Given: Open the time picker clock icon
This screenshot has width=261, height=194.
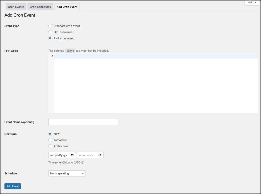Looking at the screenshot, I should (x=100, y=155).
